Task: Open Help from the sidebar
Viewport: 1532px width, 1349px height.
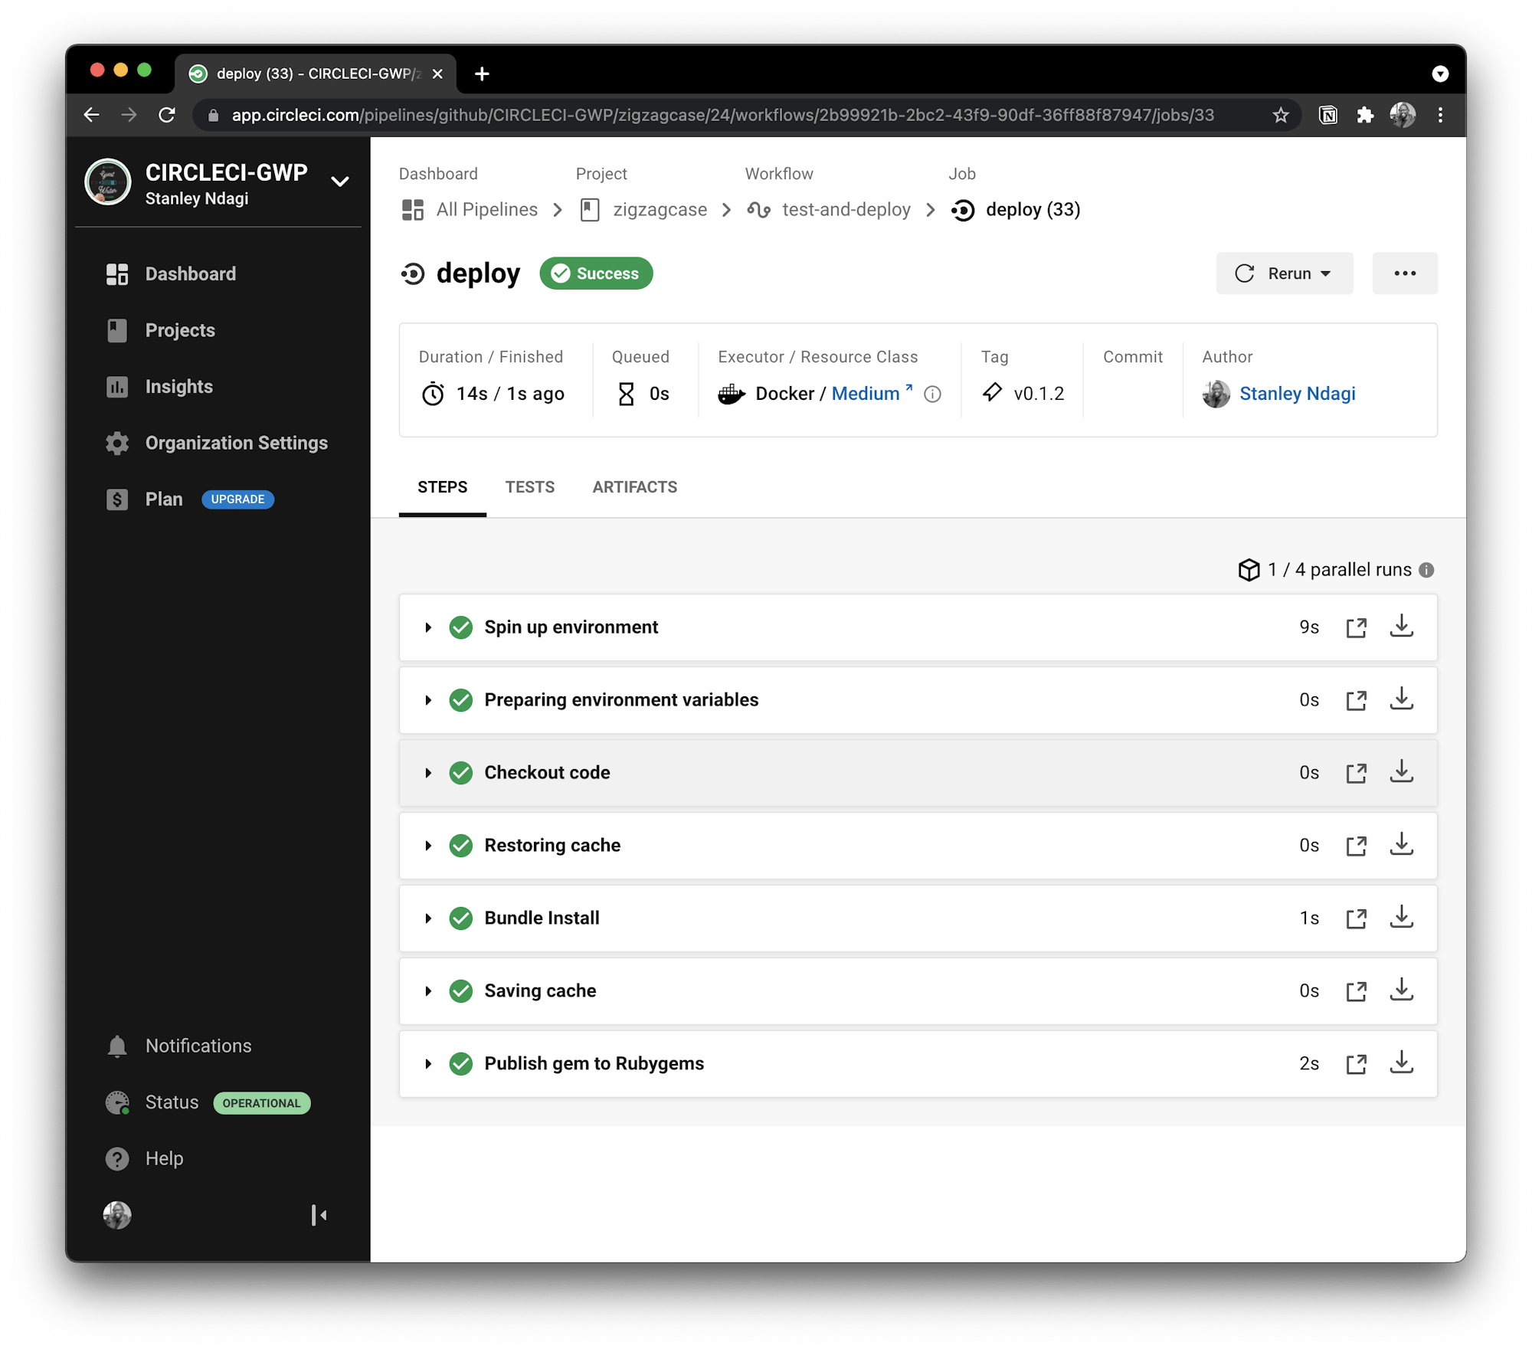Action: [164, 1157]
